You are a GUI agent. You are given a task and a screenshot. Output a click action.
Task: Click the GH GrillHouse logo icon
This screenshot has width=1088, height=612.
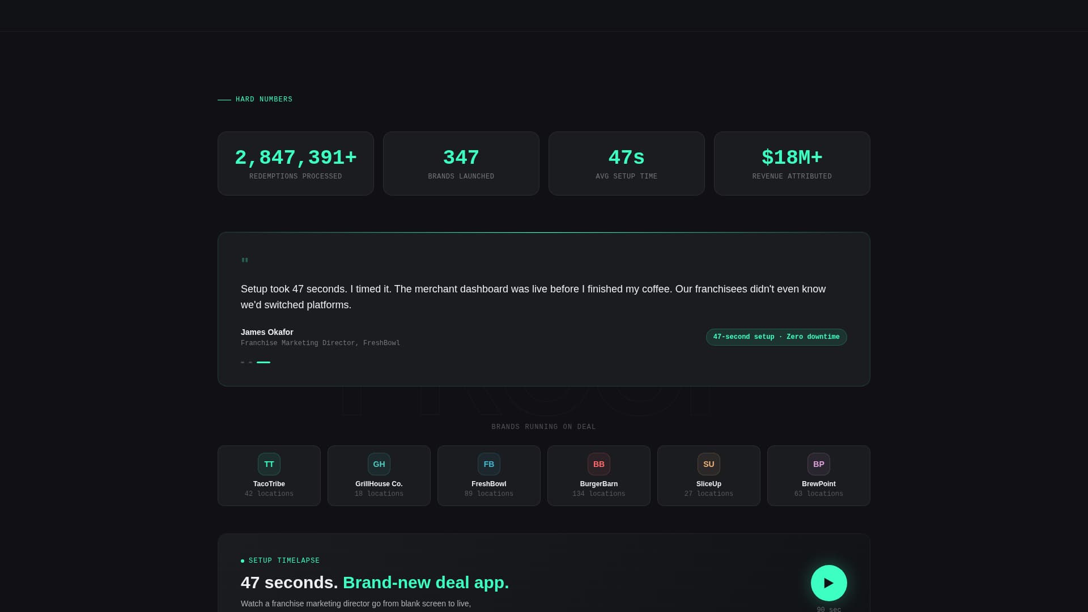click(379, 464)
